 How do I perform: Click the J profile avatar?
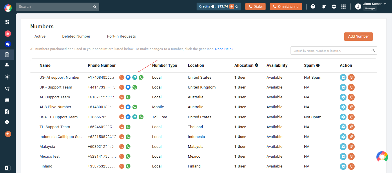(358, 6)
